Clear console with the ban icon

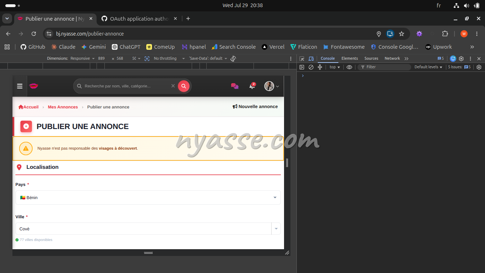[311, 67]
